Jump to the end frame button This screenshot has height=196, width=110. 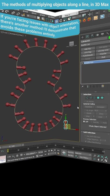click(x=58, y=151)
